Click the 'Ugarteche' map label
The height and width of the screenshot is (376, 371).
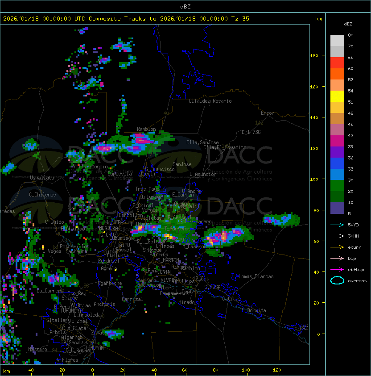pyautogui.click(x=110, y=283)
